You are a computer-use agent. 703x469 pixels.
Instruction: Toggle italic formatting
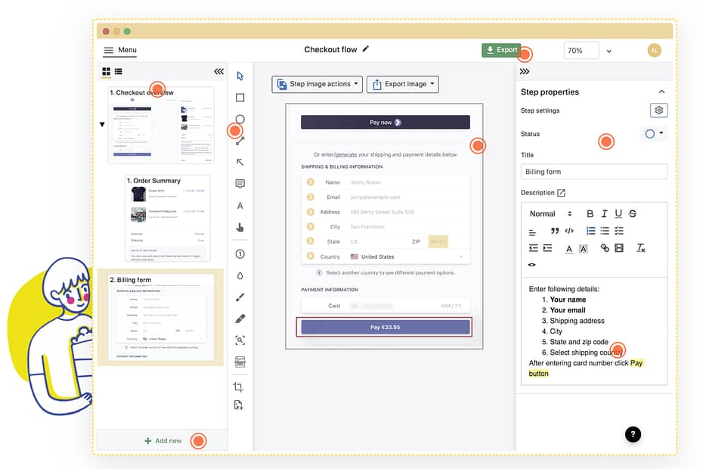click(605, 213)
